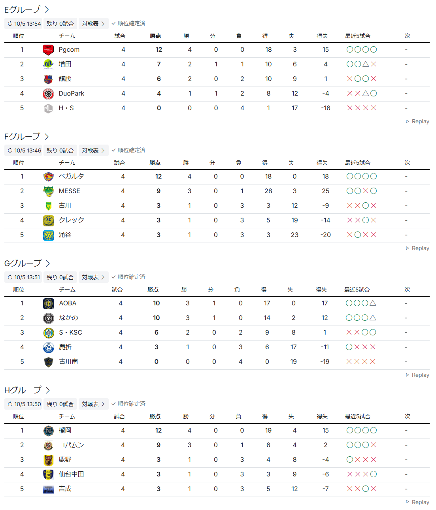Click the AOBA team badge
The height and width of the screenshot is (510, 436).
tap(48, 303)
